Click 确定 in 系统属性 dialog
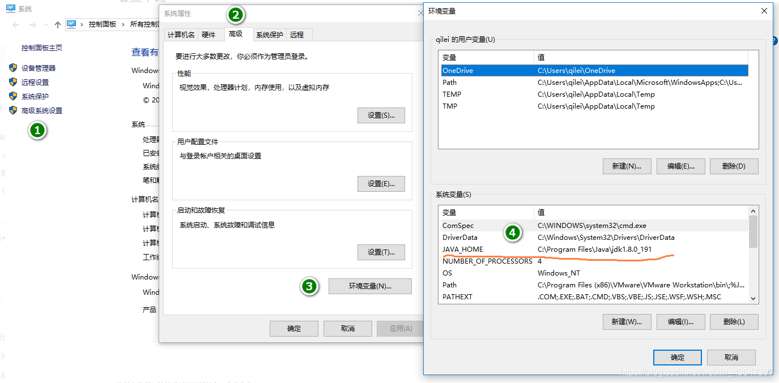 (x=294, y=329)
